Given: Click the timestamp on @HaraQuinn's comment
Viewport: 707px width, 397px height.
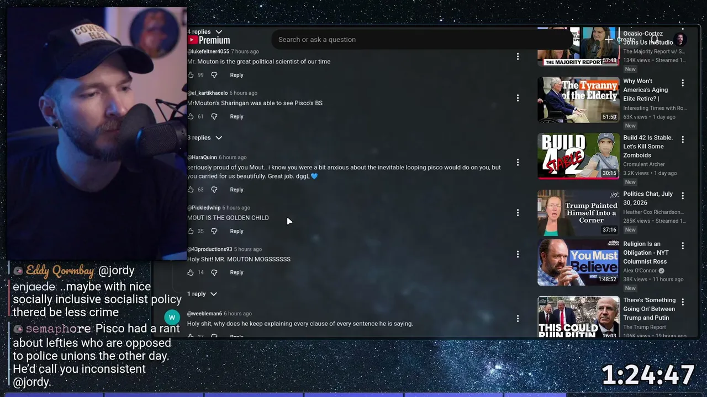Looking at the screenshot, I should click(233, 157).
